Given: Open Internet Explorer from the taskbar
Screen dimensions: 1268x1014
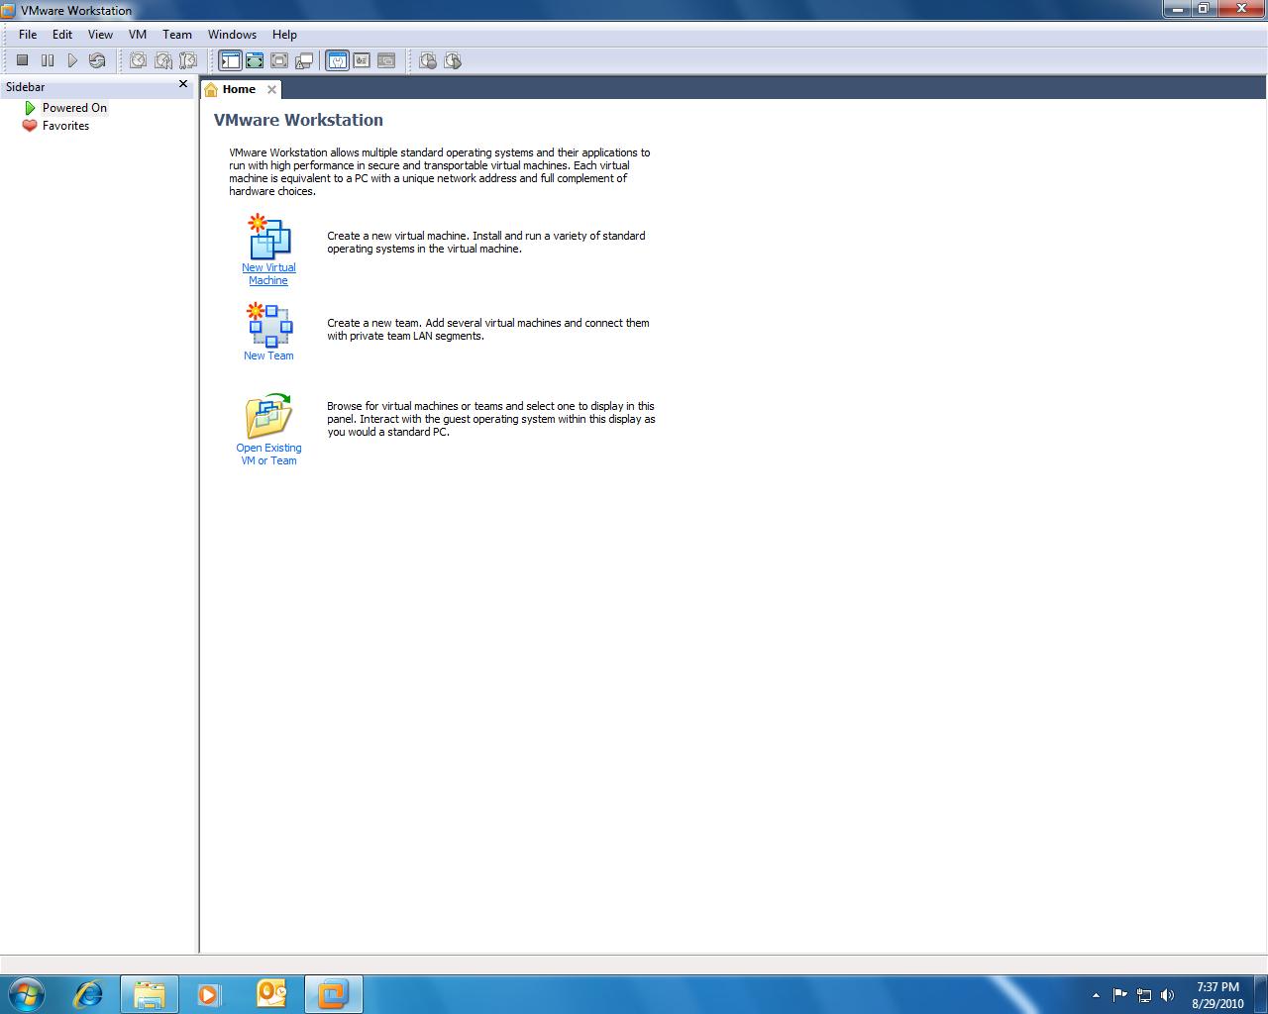Looking at the screenshot, I should [88, 993].
